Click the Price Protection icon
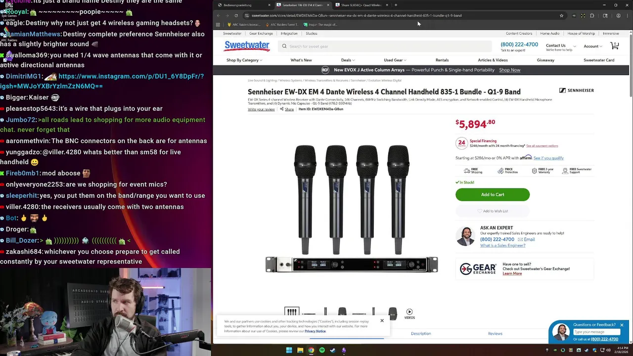 [x=500, y=171]
